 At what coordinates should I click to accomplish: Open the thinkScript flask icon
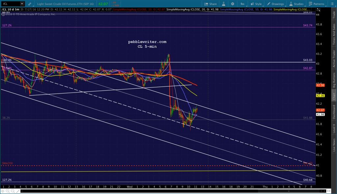point(223,4)
